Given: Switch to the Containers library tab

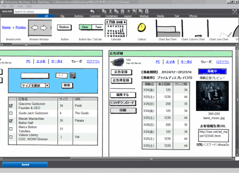Looking at the screenshot, I should pyautogui.click(x=111, y=16).
